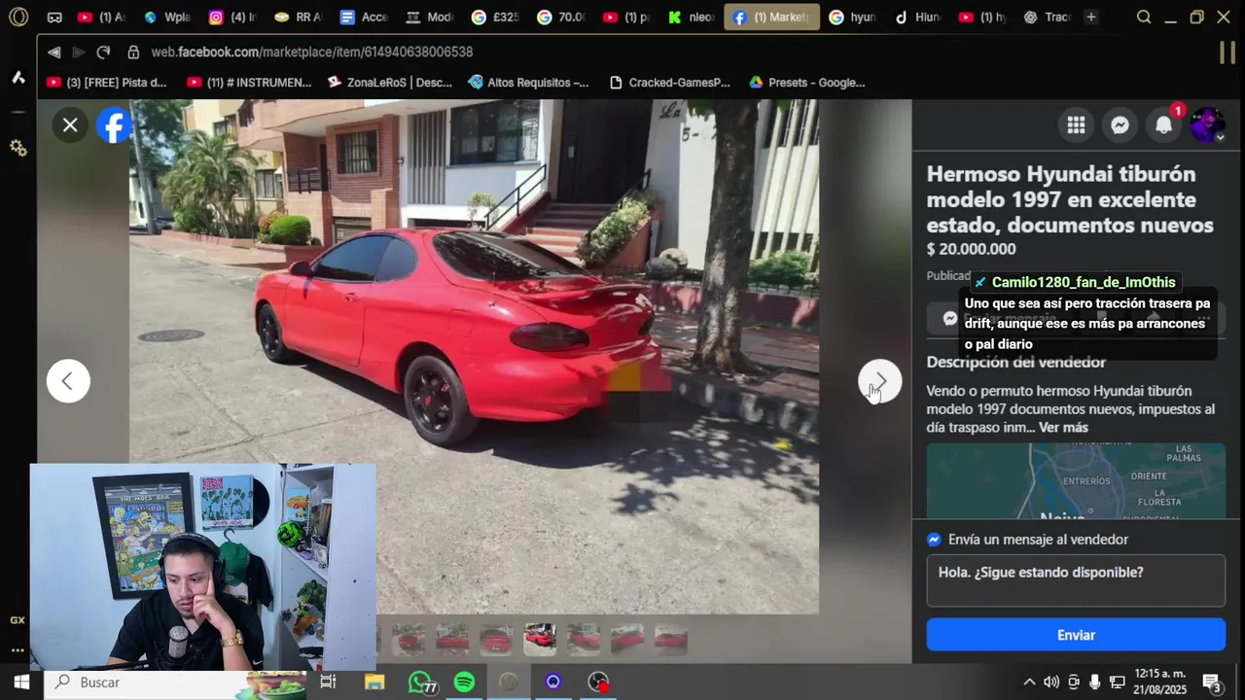Show the previous car photo
Screen dimensions: 1245x700
tap(68, 381)
